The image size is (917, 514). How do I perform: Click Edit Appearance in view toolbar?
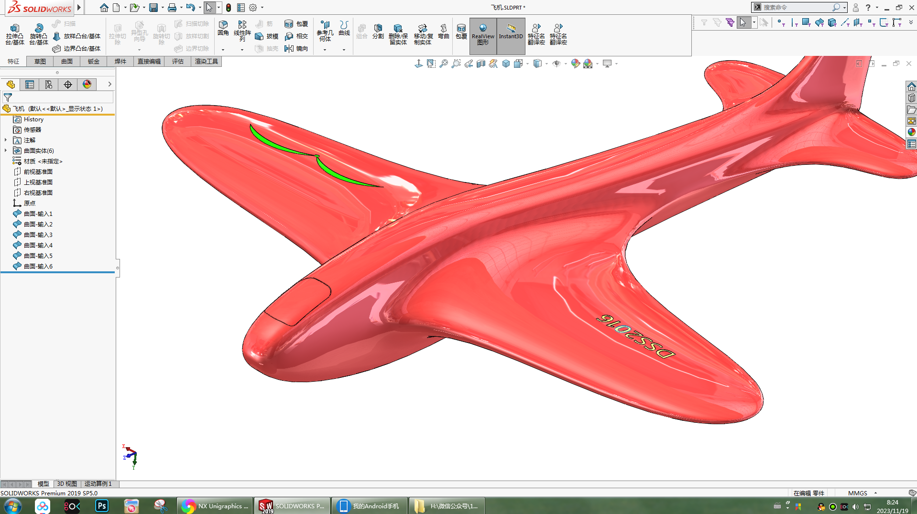click(x=576, y=64)
